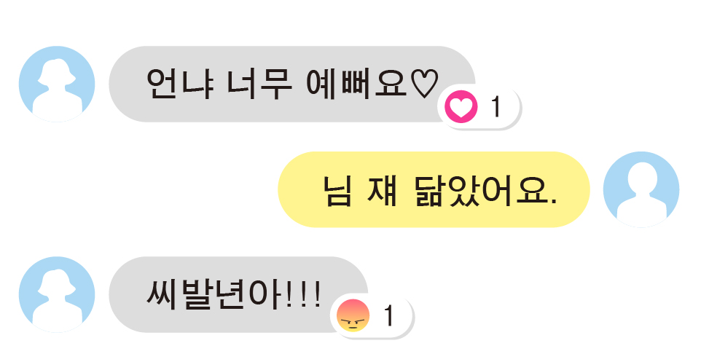The width and height of the screenshot is (701, 362).
Task: Toggle the heart reaction pill on first message
Action: pyautogui.click(x=479, y=107)
